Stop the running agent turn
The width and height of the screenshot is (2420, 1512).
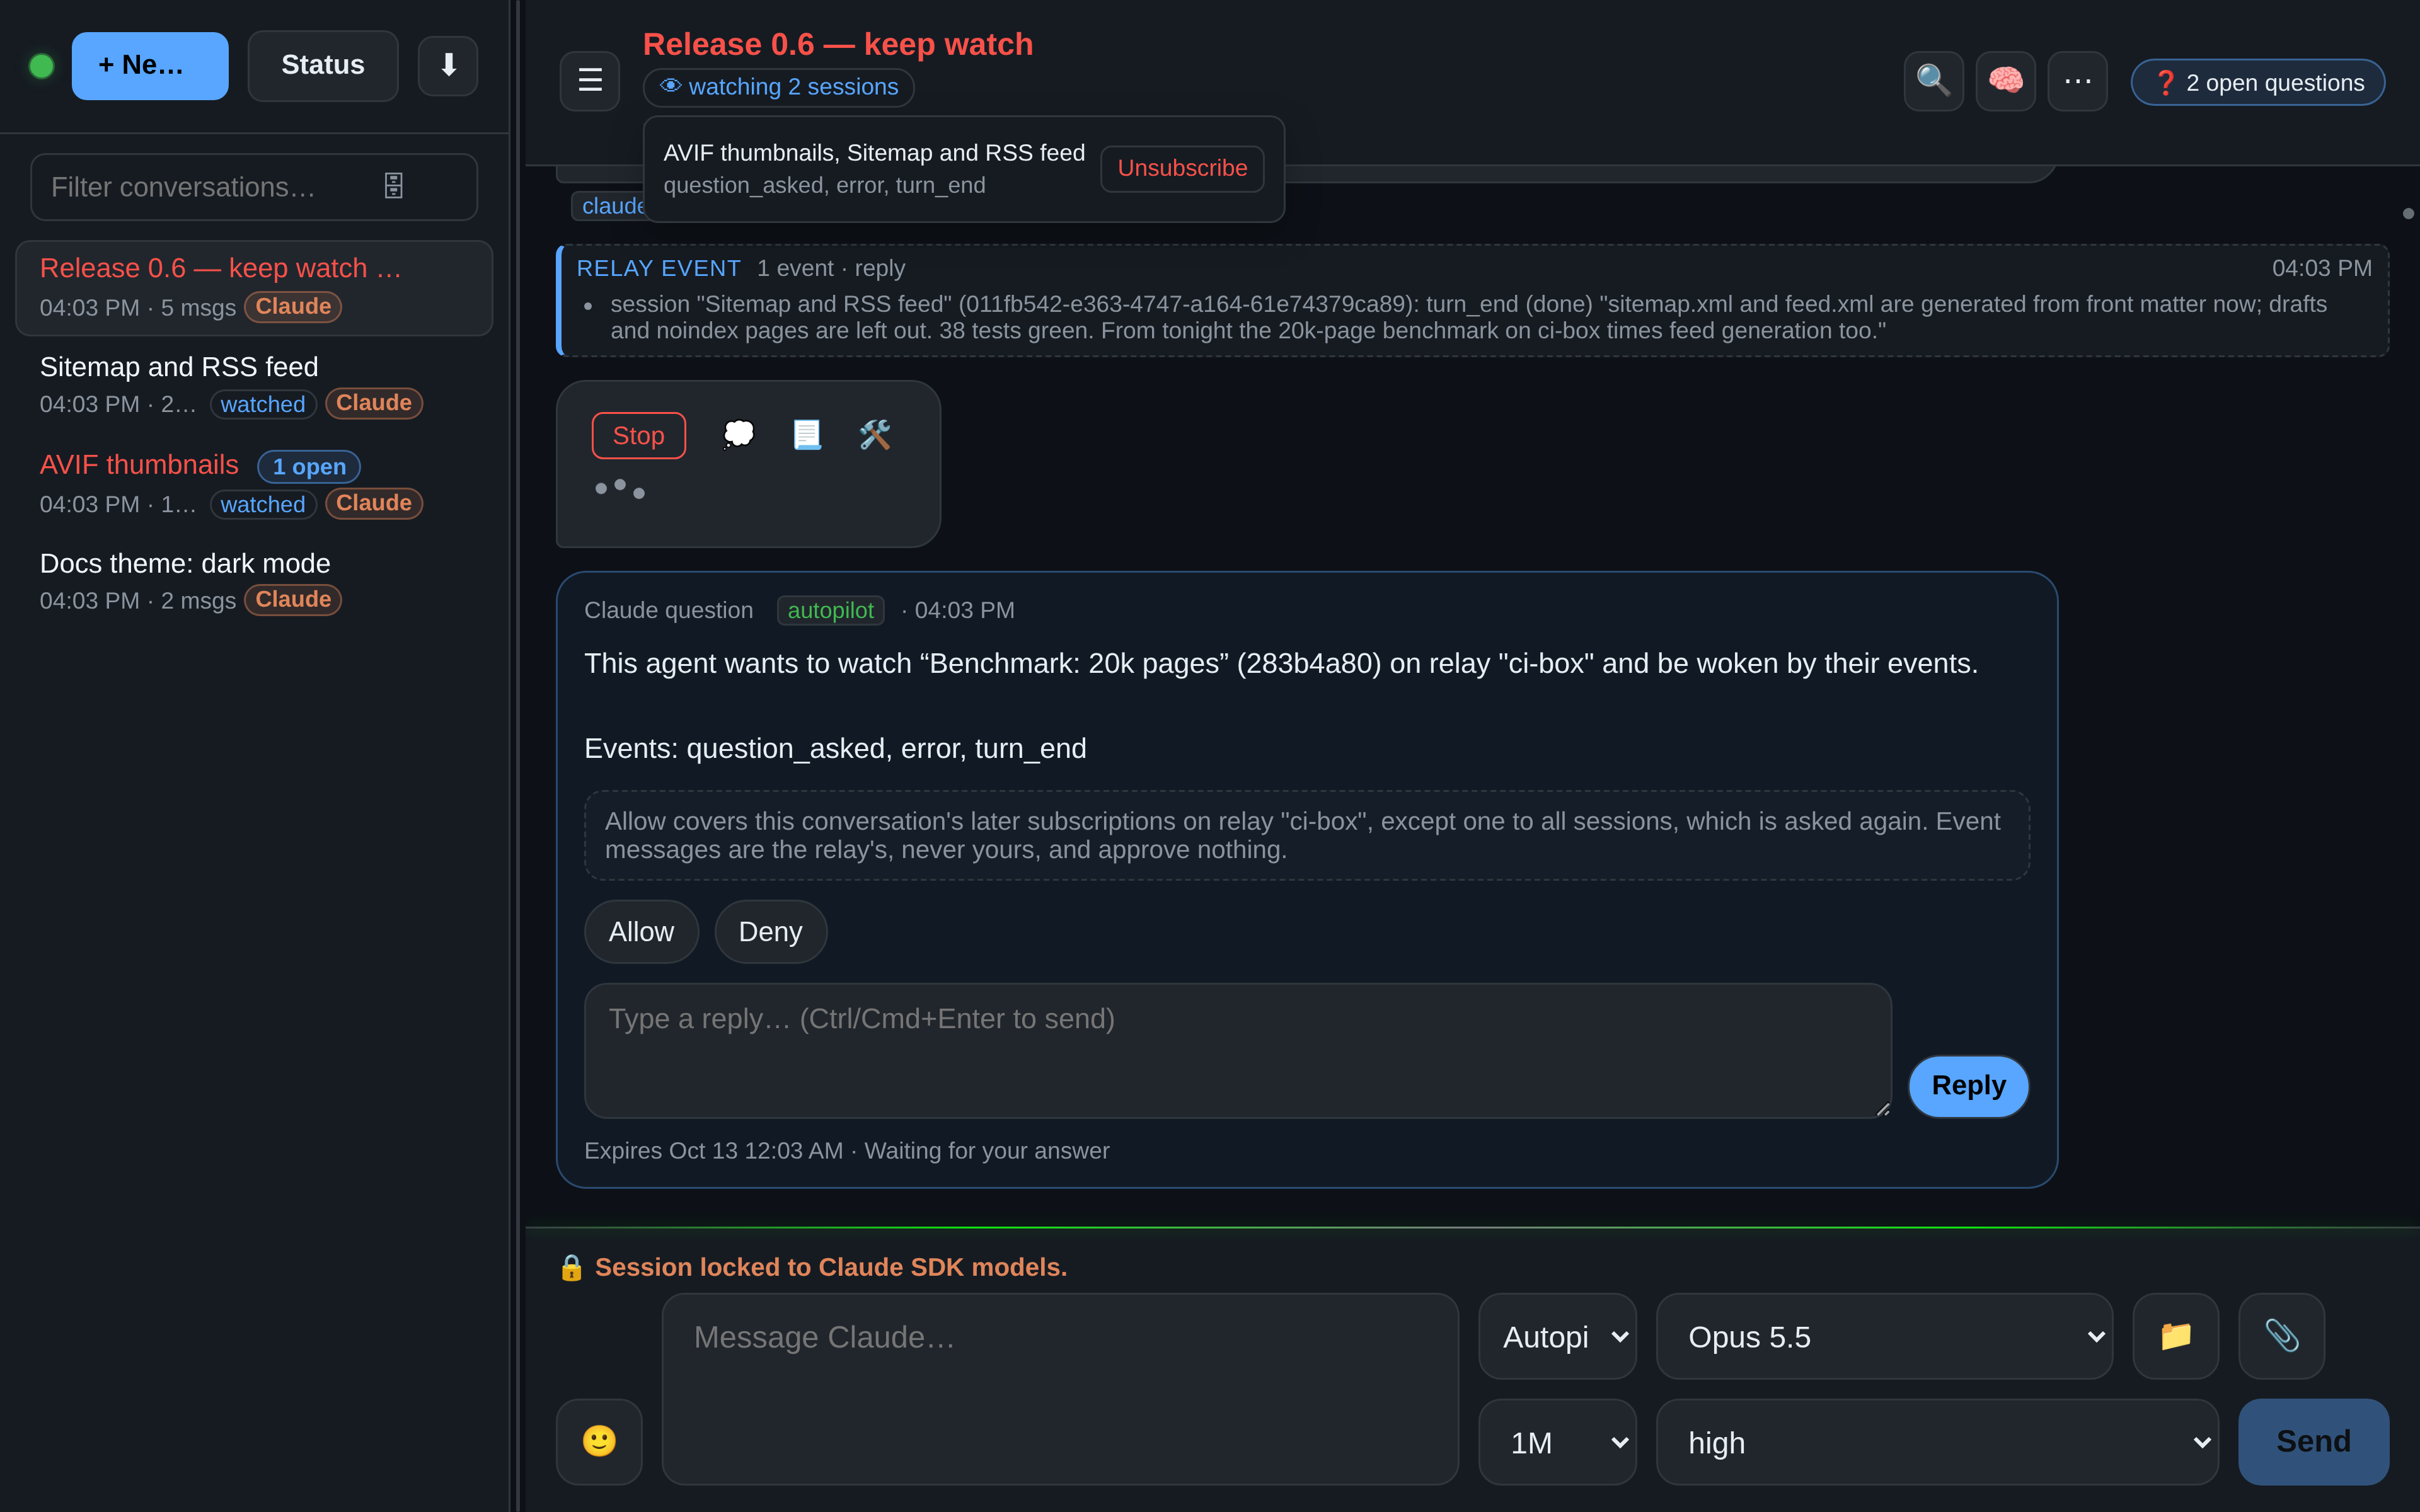tap(638, 436)
